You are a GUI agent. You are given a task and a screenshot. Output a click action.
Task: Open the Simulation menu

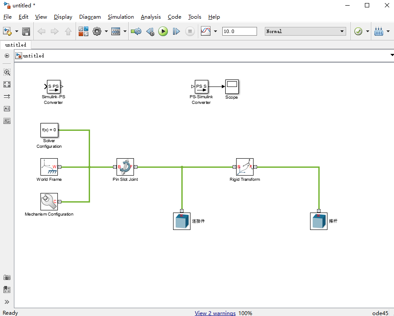click(x=120, y=17)
